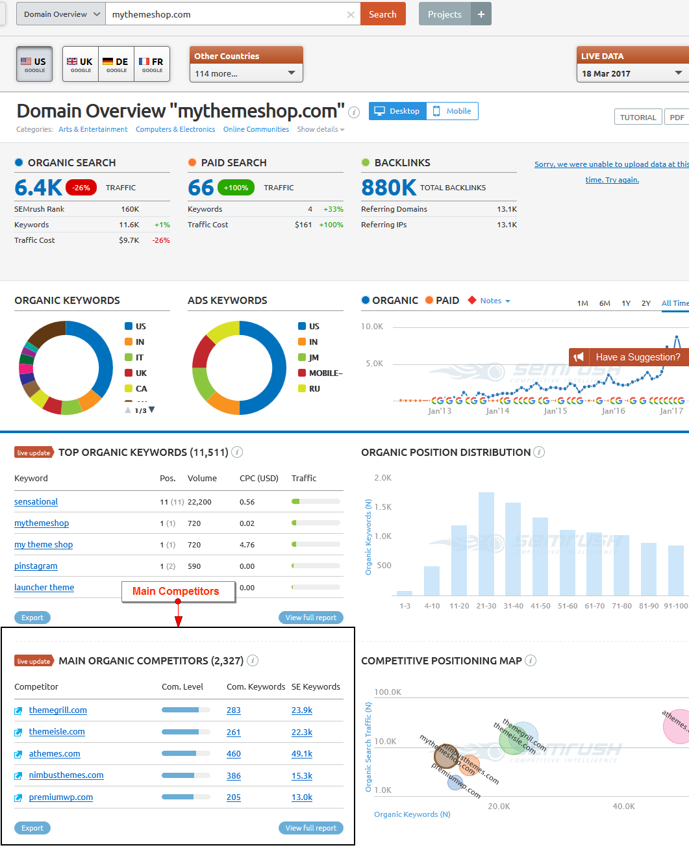Switch to the UK Google database
This screenshot has width=689, height=852.
point(81,64)
